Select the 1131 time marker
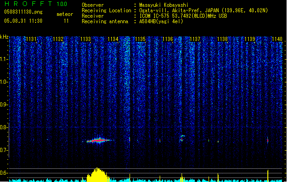Image resolution: width=287 pixels, height=182 pixels. tap(31, 39)
